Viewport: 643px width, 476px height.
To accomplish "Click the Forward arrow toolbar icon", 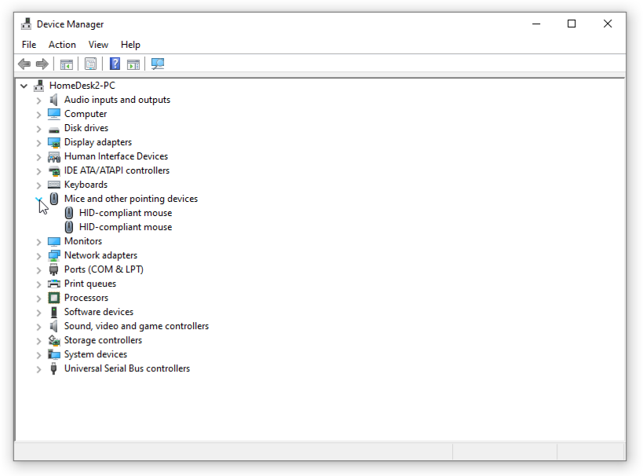I will point(42,64).
